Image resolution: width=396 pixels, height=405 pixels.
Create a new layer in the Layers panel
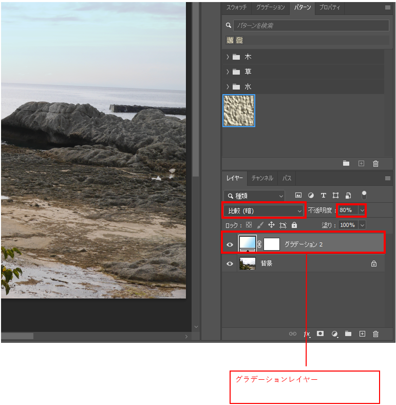[362, 334]
